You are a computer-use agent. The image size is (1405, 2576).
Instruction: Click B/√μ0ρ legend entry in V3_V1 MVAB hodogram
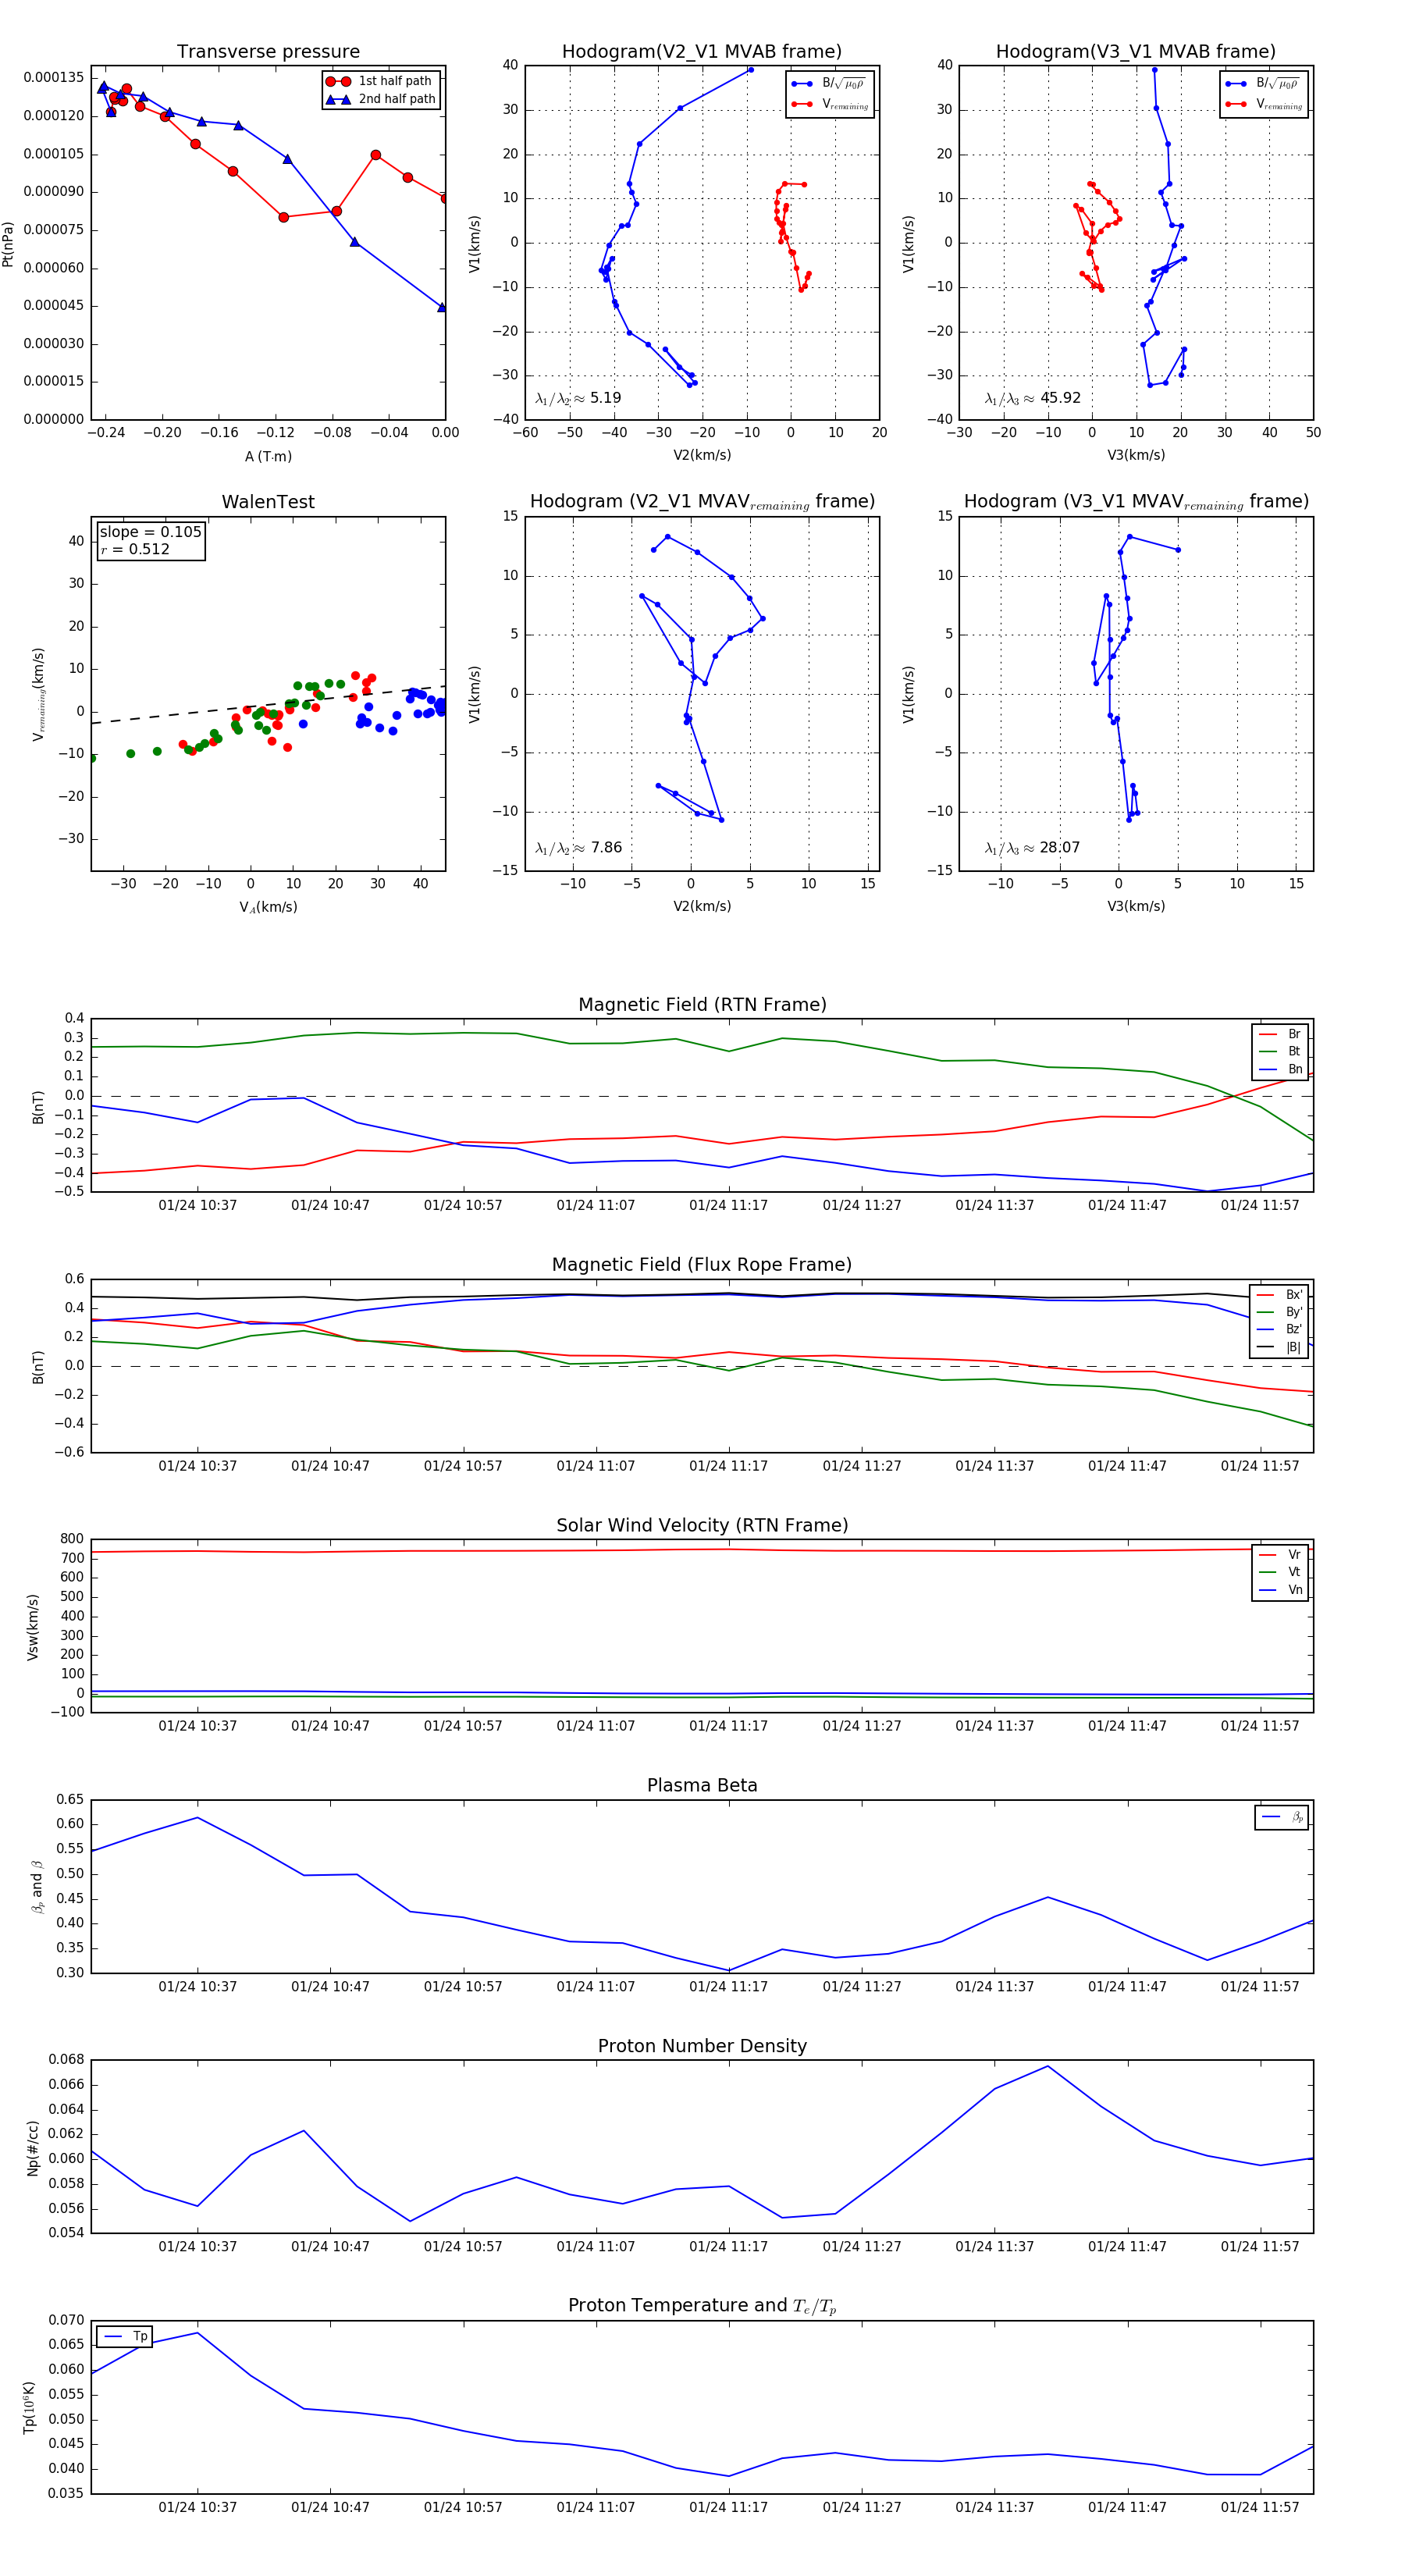point(1264,83)
